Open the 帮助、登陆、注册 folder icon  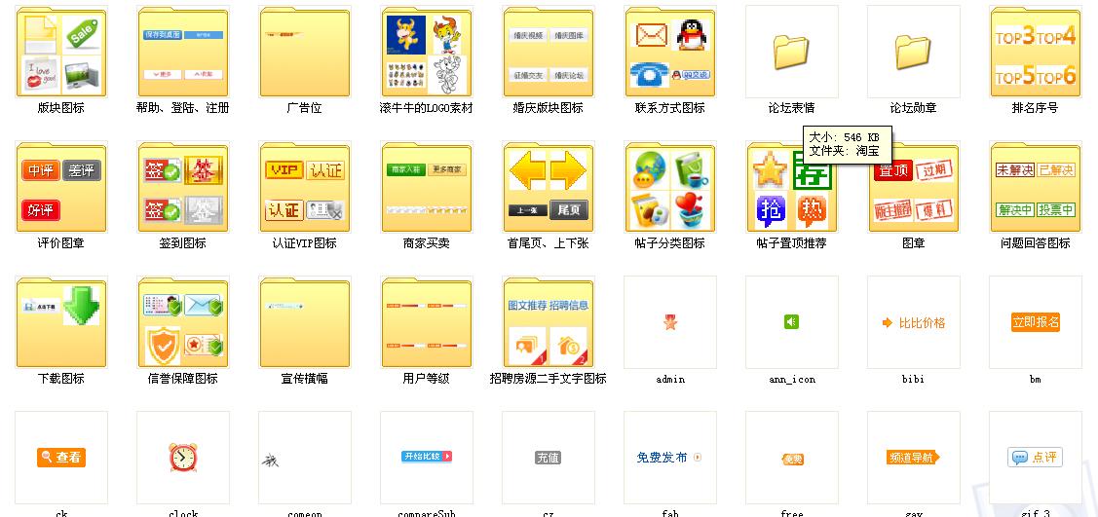pos(183,52)
